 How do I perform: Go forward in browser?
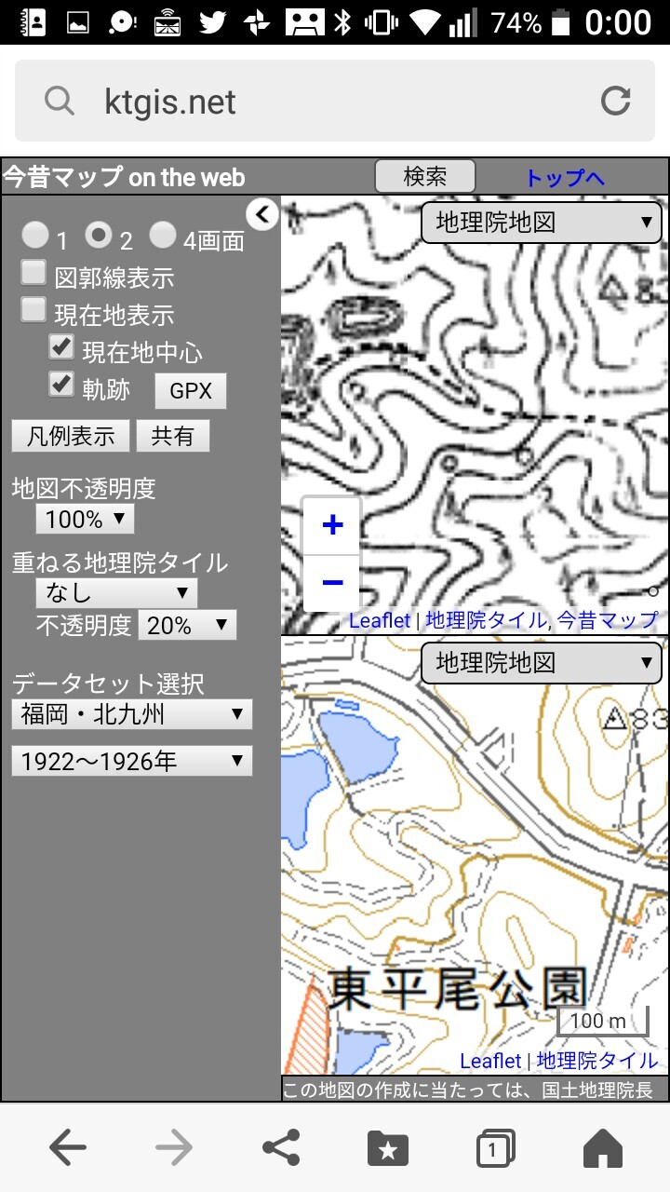click(174, 1148)
